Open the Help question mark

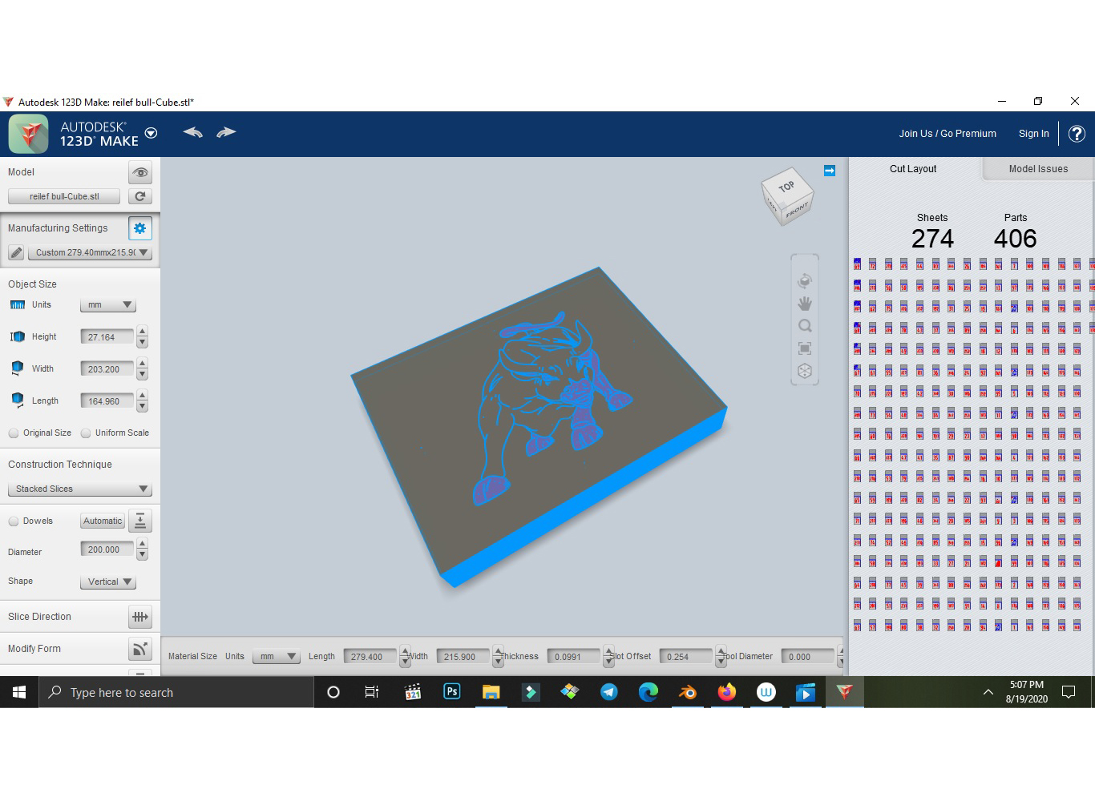[x=1077, y=134]
